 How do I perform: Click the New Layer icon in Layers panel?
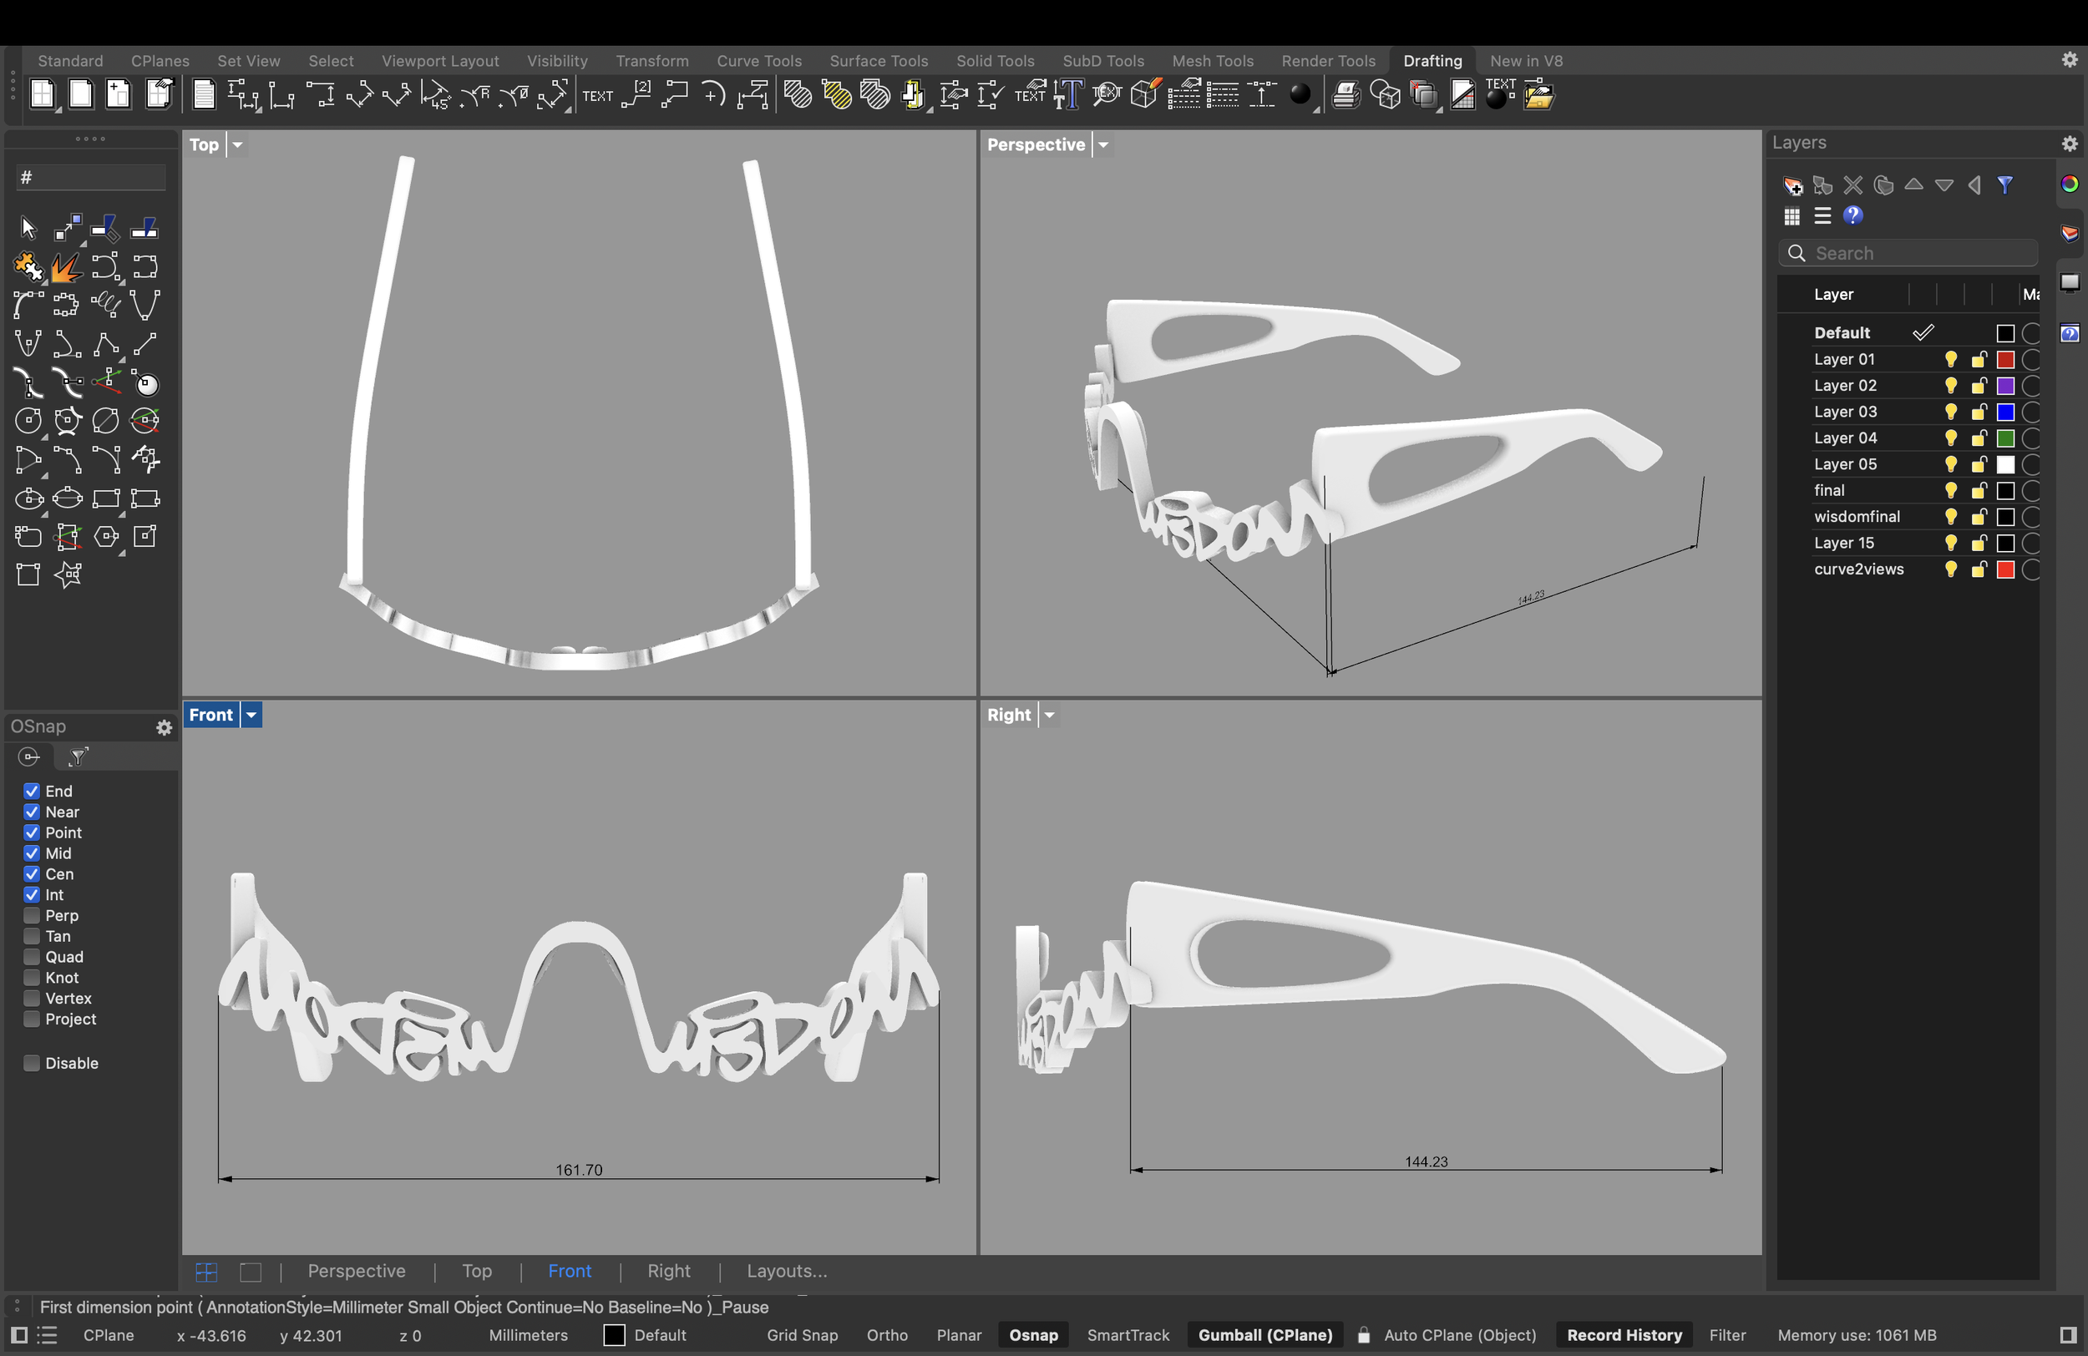tap(1792, 185)
